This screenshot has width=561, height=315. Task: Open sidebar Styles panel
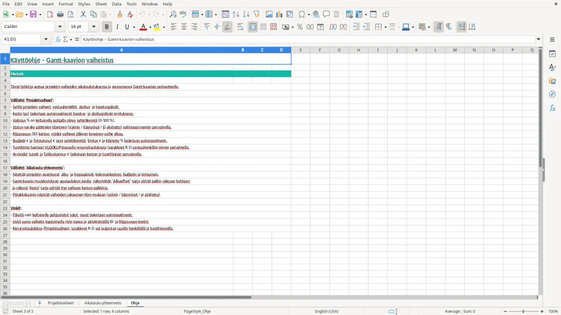[552, 67]
